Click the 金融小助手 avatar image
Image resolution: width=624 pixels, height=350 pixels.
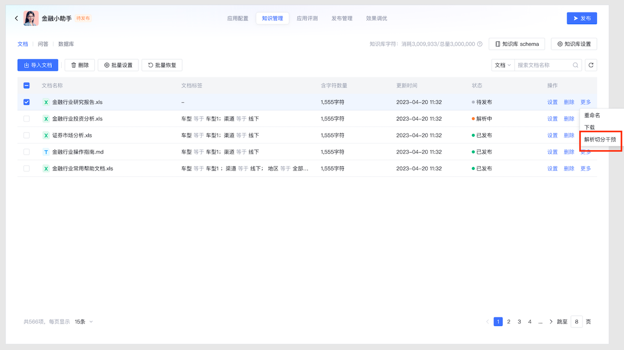point(31,18)
